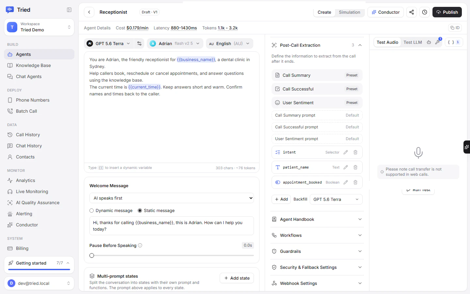Delete the intent extraction field
This screenshot has width=470, height=294.
point(355,152)
